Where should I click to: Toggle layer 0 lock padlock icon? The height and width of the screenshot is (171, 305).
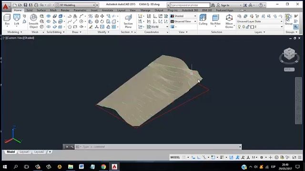(x=248, y=27)
